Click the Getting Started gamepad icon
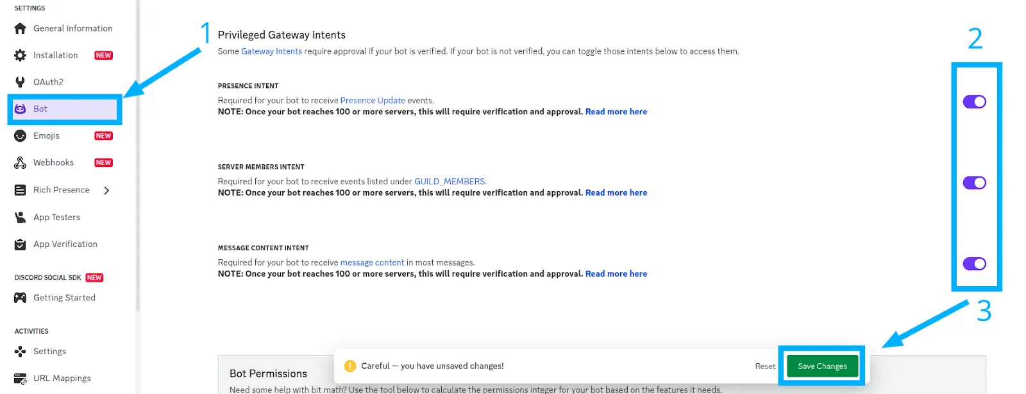Viewport: 1026px width, 394px height. click(21, 298)
